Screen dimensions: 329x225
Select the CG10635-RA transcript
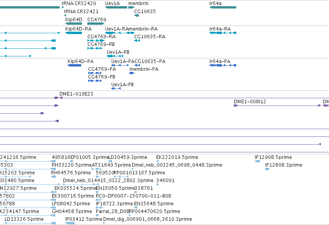(x=137, y=41)
